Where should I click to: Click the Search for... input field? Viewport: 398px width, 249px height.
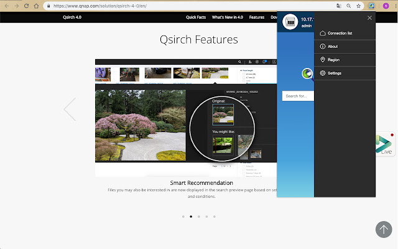[298, 96]
